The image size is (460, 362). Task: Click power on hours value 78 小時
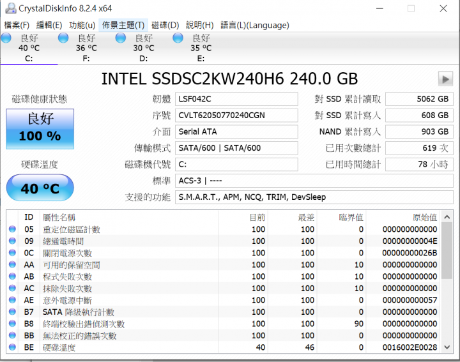tap(419, 165)
